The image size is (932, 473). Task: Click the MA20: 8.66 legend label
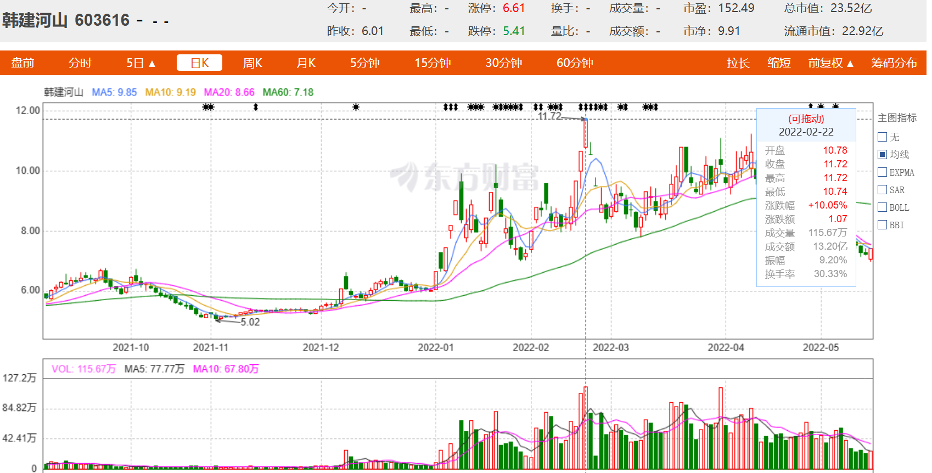[x=229, y=92]
